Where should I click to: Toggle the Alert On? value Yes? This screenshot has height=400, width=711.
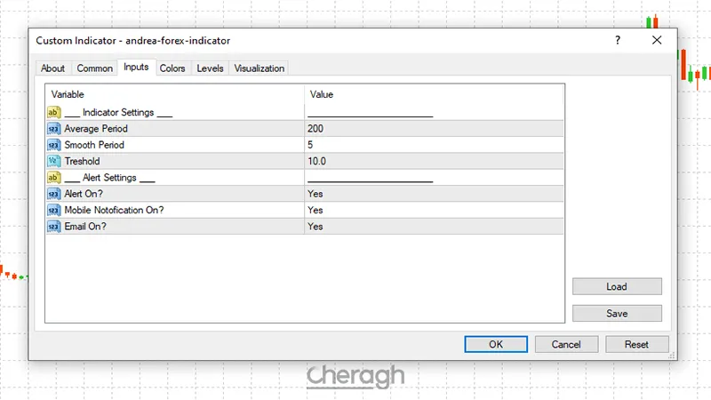tap(315, 194)
